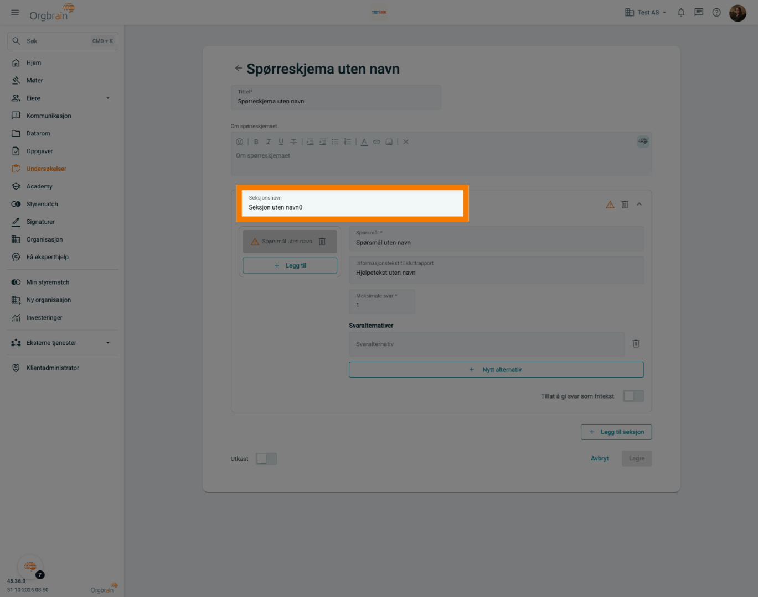Collapse the section with chevron arrow
This screenshot has height=597, width=758.
[x=639, y=205]
